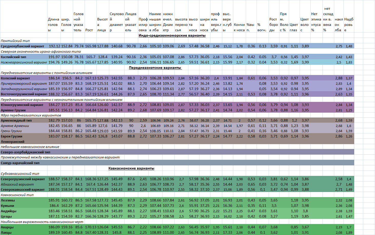Select the 'Колхский вариант' row label cell
The image size is (375, 235).
point(24,78)
